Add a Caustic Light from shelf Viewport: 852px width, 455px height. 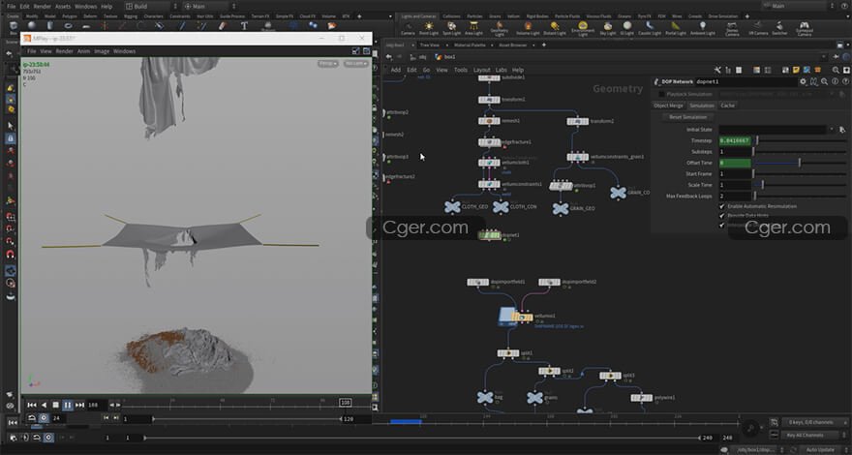pyautogui.click(x=650, y=28)
